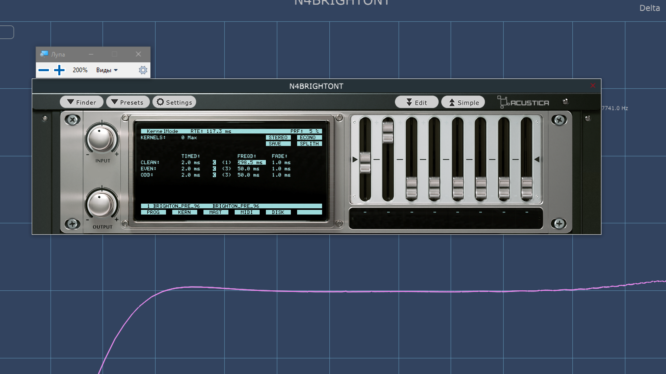Click the EVEN FADE value 1.0 ms
The width and height of the screenshot is (666, 374).
(281, 169)
